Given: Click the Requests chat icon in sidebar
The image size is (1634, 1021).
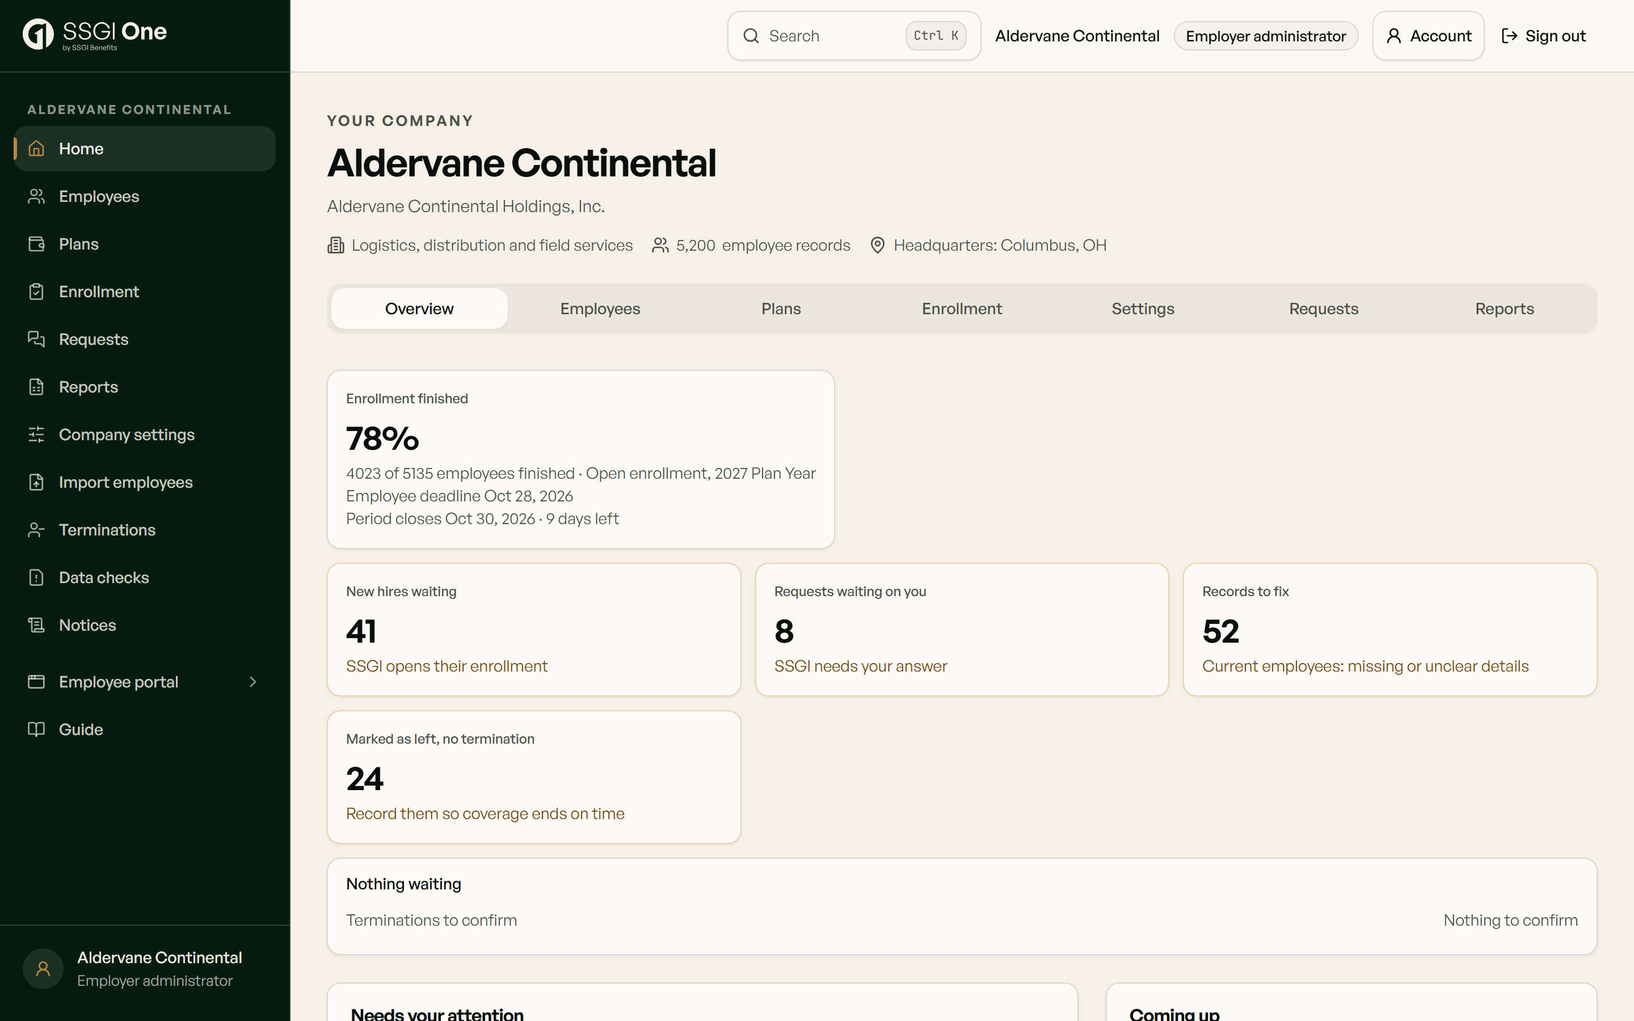Looking at the screenshot, I should 36,339.
